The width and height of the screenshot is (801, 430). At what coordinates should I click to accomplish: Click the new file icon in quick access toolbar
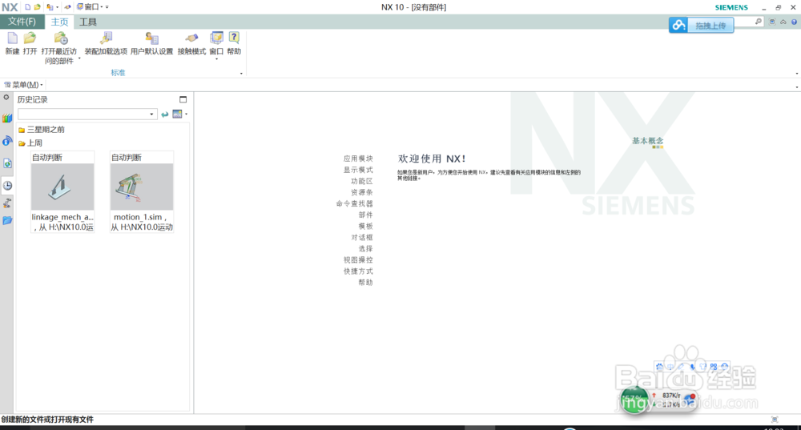point(27,7)
